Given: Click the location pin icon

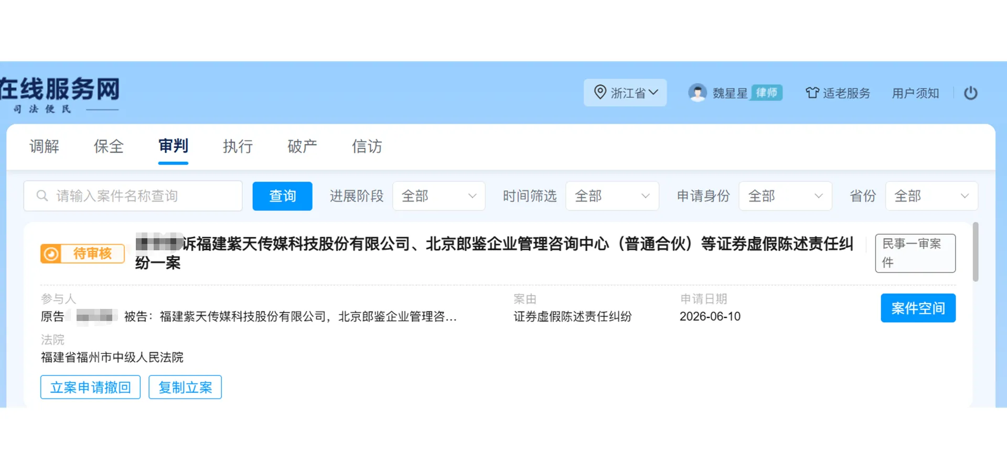Looking at the screenshot, I should 600,92.
